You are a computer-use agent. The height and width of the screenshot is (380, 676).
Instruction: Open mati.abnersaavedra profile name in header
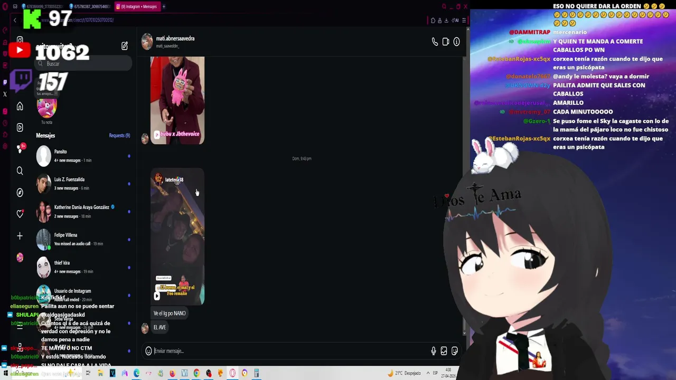click(x=175, y=39)
